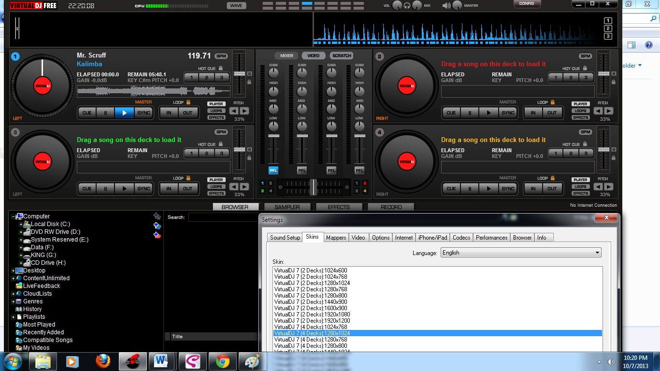Toggle the loop lock icon on deck 3
Viewport: 660px width, 371px height.
click(x=188, y=178)
